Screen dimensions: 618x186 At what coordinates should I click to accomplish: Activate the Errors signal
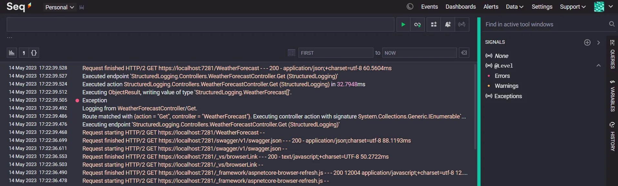[502, 76]
